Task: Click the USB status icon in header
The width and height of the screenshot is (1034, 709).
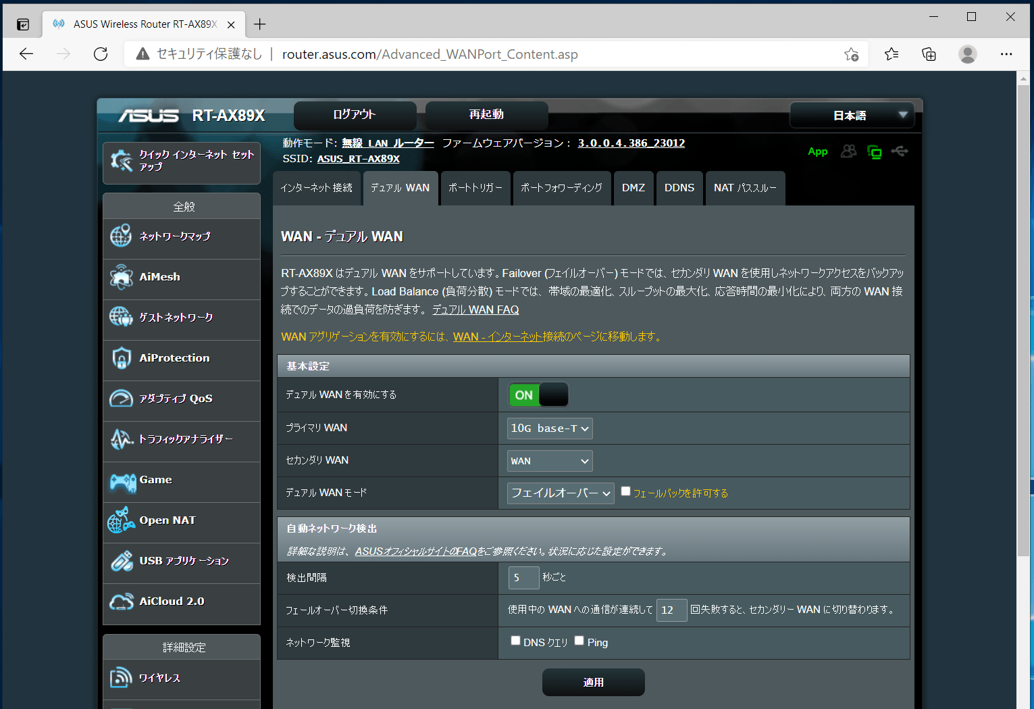Action: (x=900, y=151)
